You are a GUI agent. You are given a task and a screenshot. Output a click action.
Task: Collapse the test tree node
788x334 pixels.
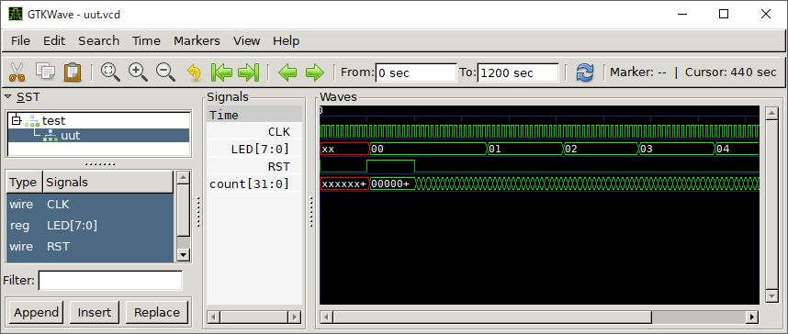[x=17, y=120]
